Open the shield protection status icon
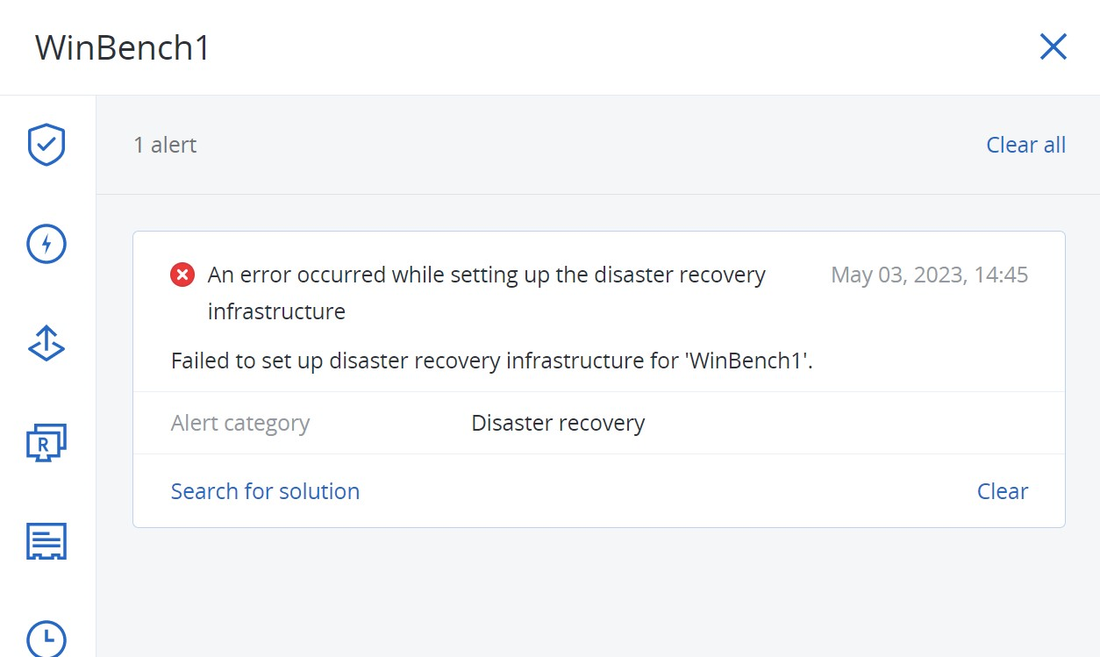Viewport: 1100px width, 657px height. (x=46, y=145)
